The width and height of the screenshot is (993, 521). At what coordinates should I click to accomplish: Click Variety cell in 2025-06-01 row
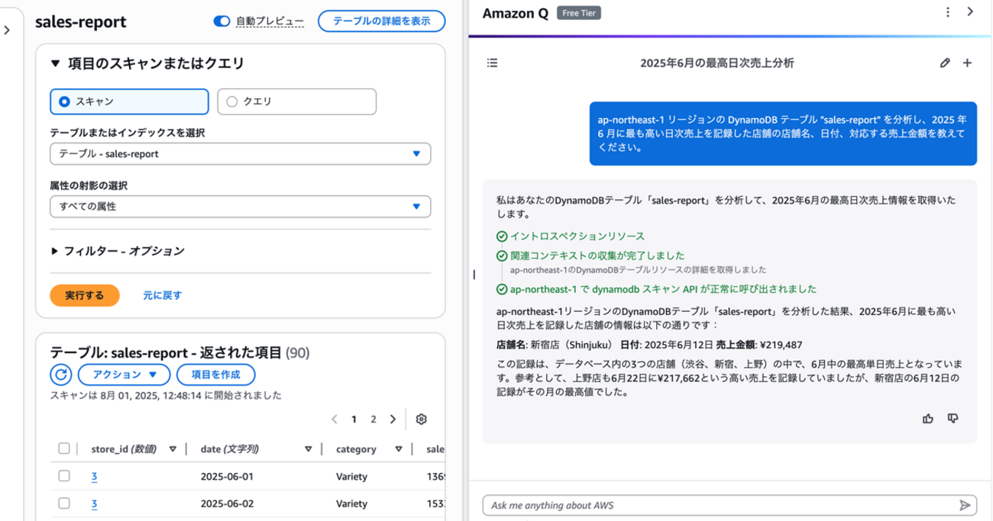tap(351, 477)
